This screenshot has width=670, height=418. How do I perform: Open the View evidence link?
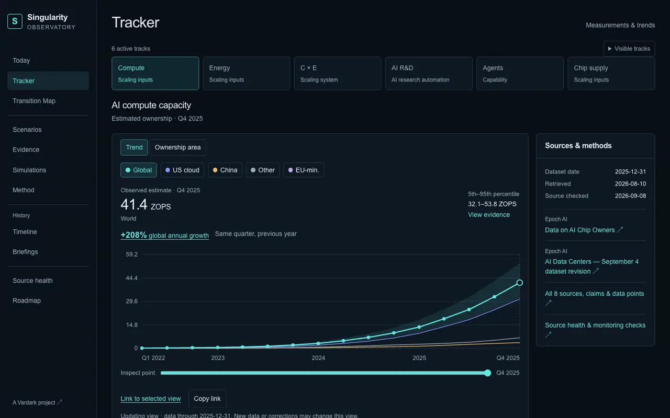click(x=489, y=215)
